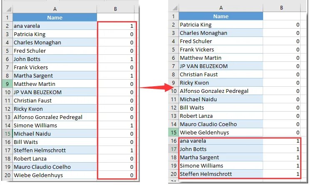Select 'Alfonso Gonzalez Pedregal' cell in right sheet
This screenshot has height=185, width=311.
pyautogui.click(x=221, y=91)
